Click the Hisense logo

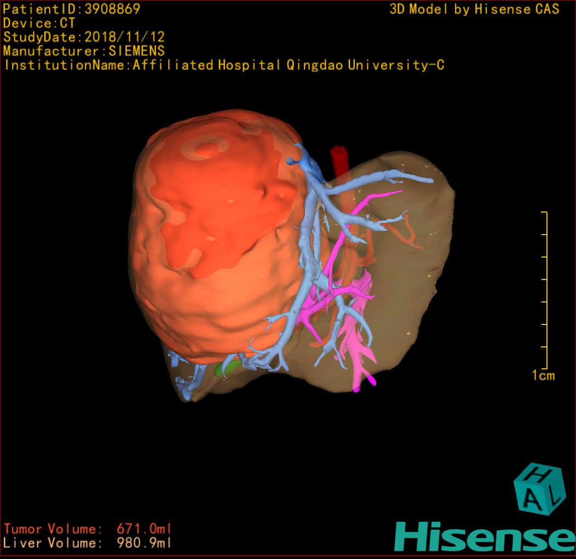tap(485, 537)
